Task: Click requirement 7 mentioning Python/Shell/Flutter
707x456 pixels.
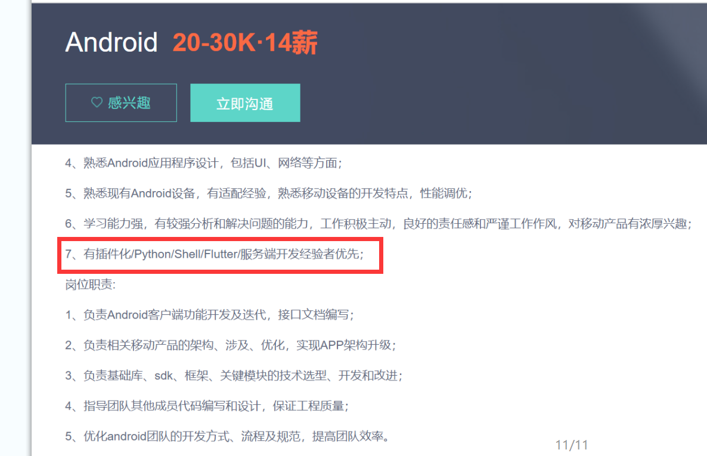Action: (214, 254)
